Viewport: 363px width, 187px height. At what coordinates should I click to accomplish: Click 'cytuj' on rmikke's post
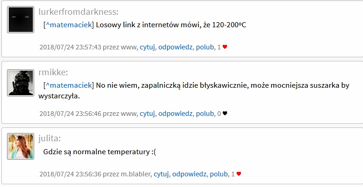tap(147, 113)
